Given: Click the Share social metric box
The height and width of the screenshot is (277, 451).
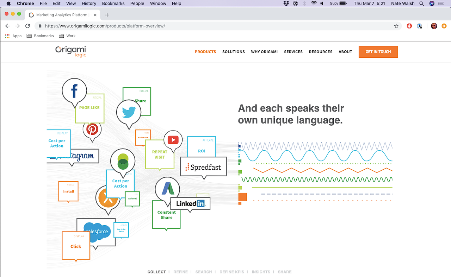Looking at the screenshot, I should tap(140, 101).
